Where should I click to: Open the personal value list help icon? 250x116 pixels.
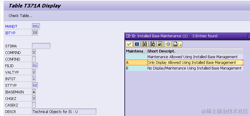click(168, 44)
